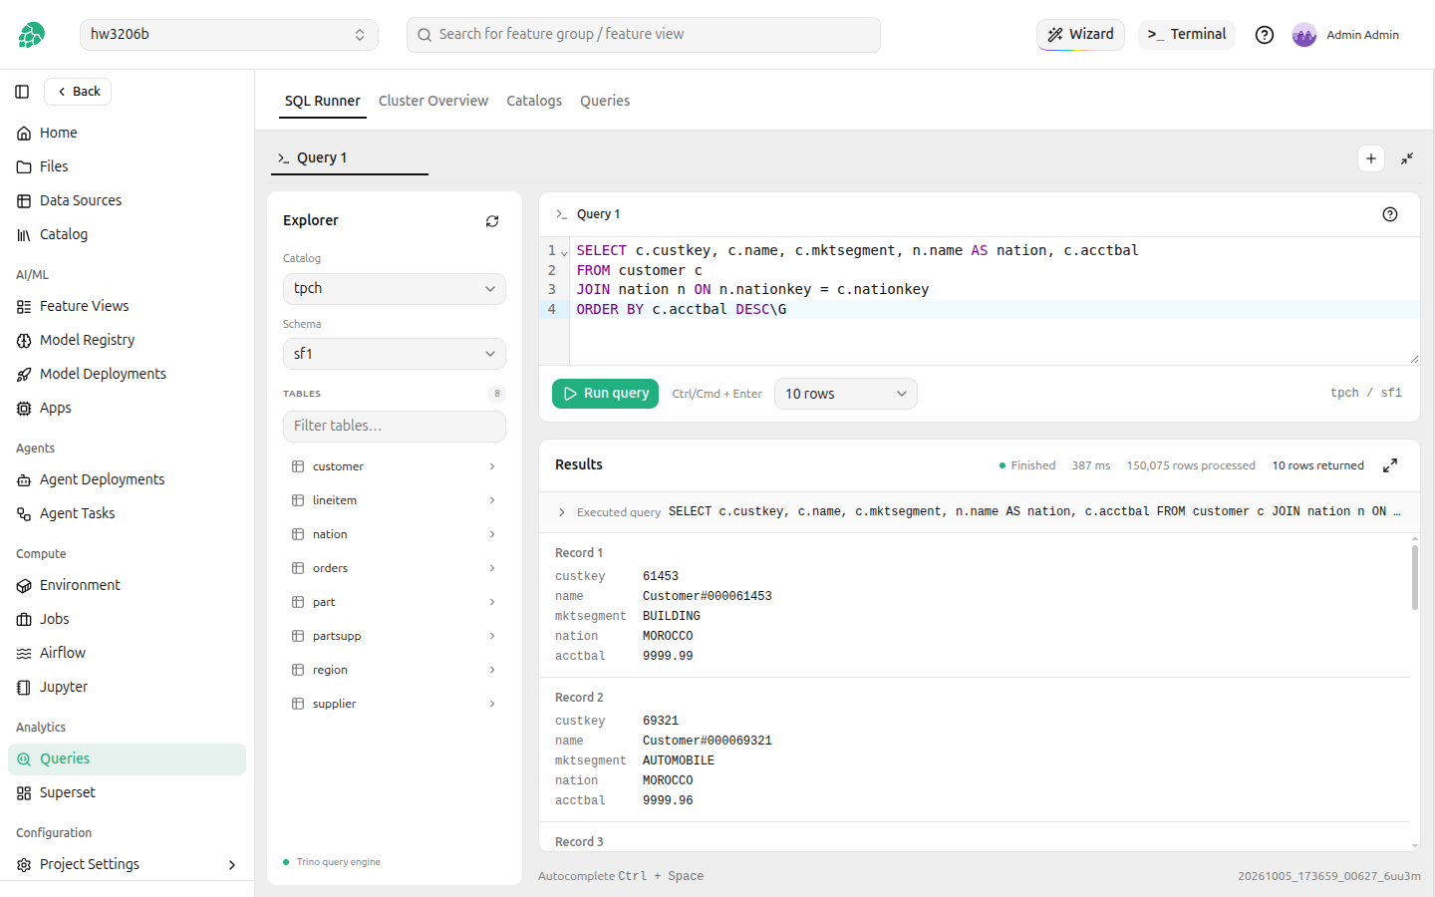Expand the Executed query details
The width and height of the screenshot is (1435, 897).
[x=562, y=512]
